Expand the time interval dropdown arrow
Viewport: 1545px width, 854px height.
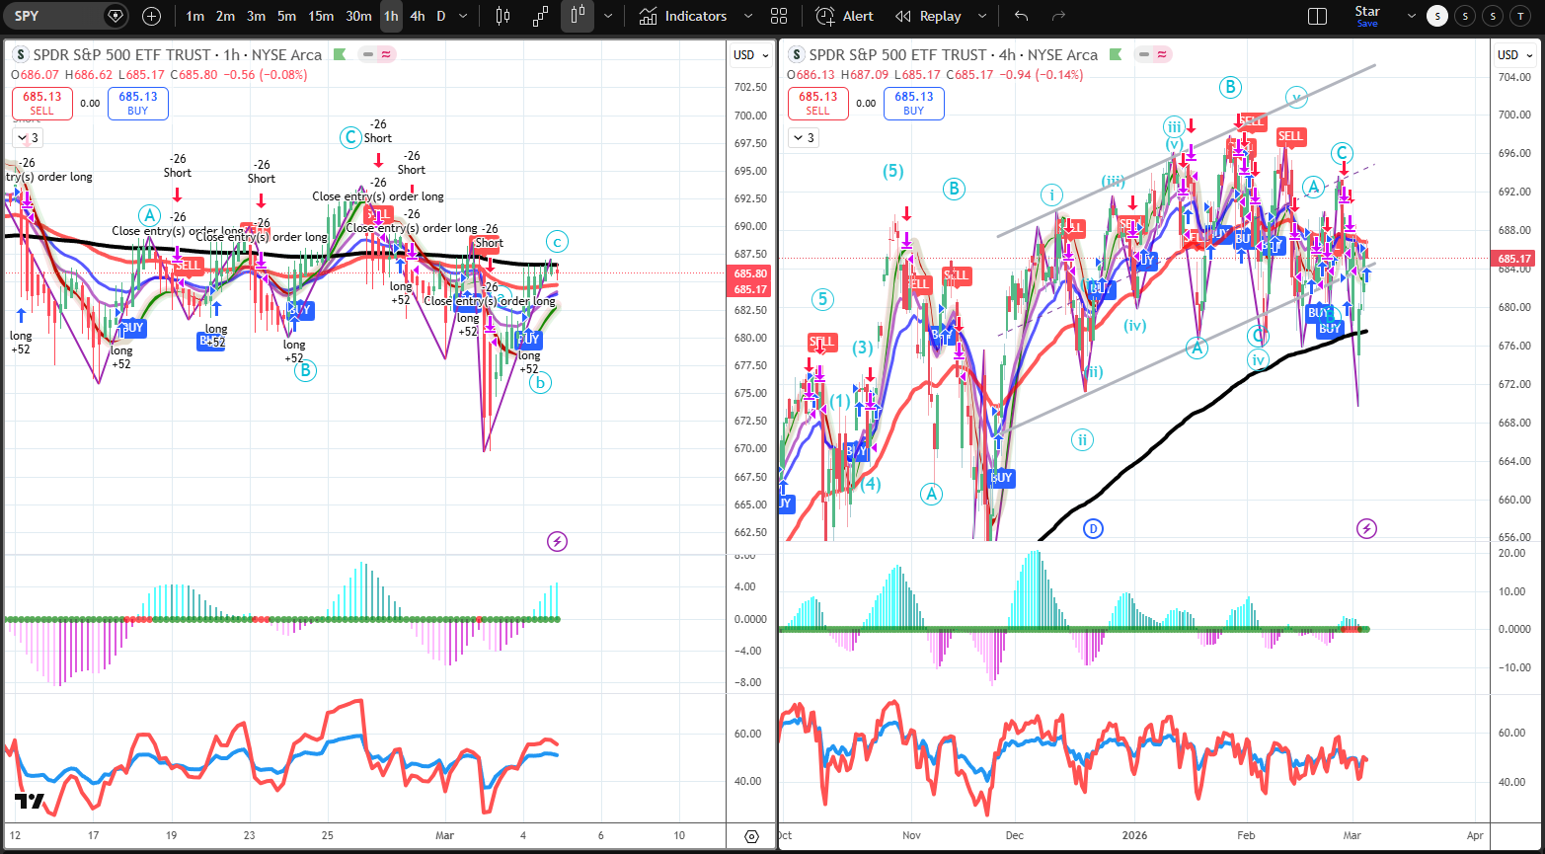[462, 16]
